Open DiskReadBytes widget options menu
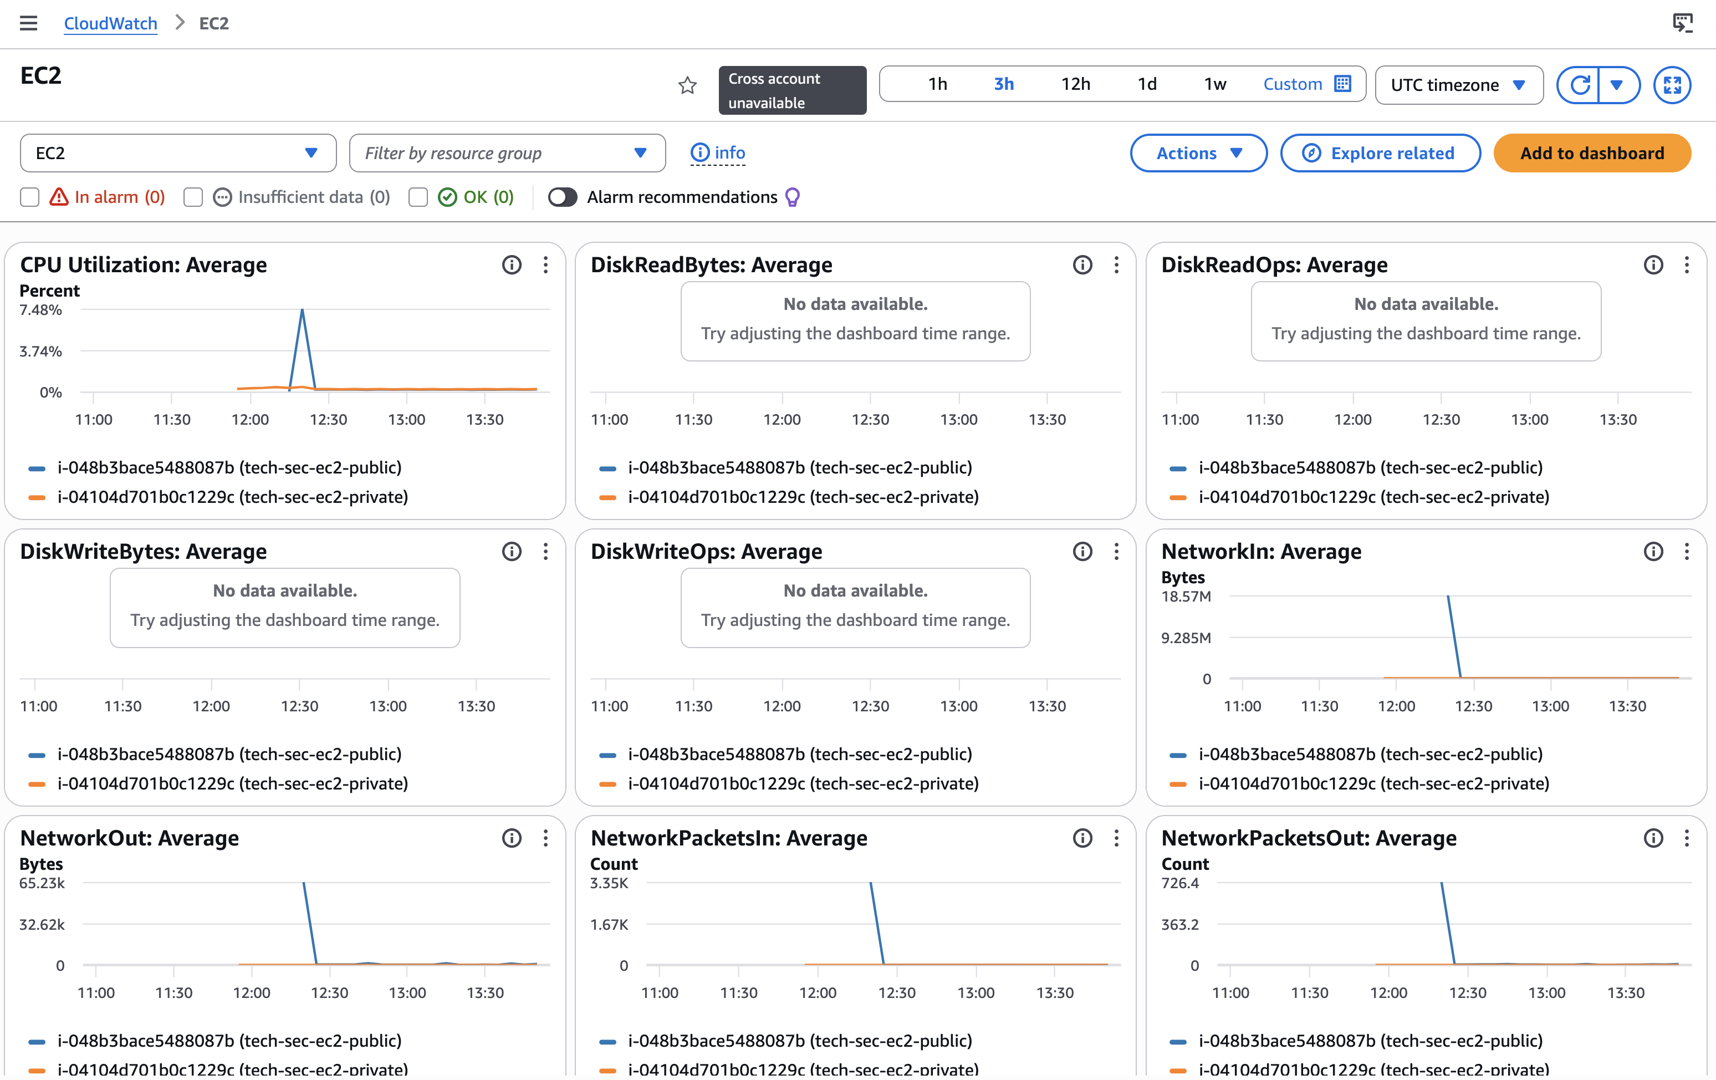The height and width of the screenshot is (1080, 1716). point(1117,264)
